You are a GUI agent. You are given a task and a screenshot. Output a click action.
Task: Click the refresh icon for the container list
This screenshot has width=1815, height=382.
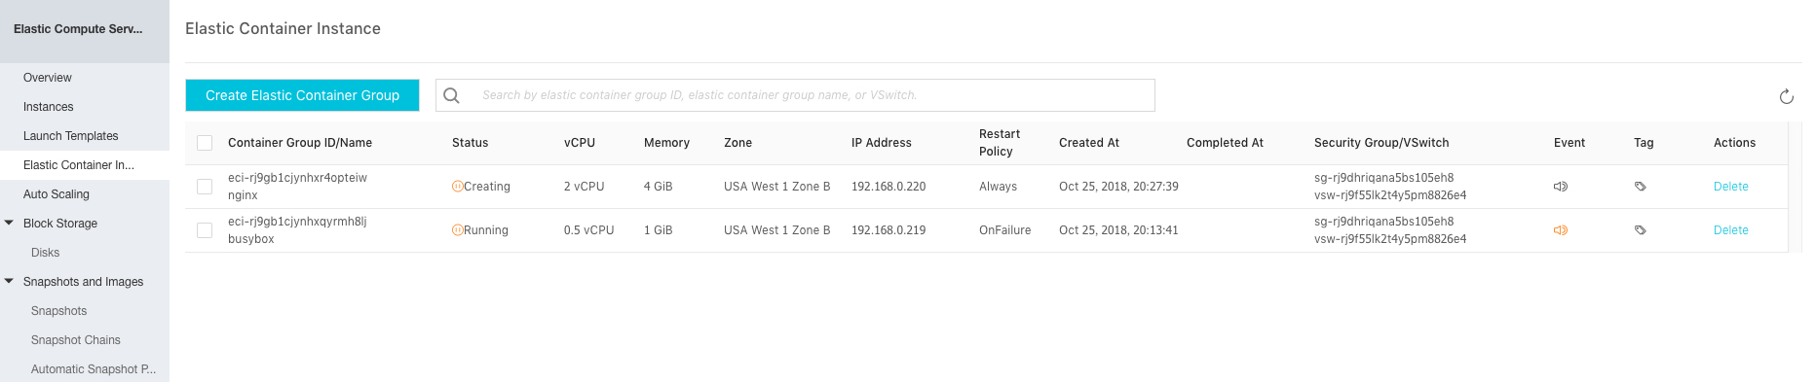pyautogui.click(x=1786, y=96)
